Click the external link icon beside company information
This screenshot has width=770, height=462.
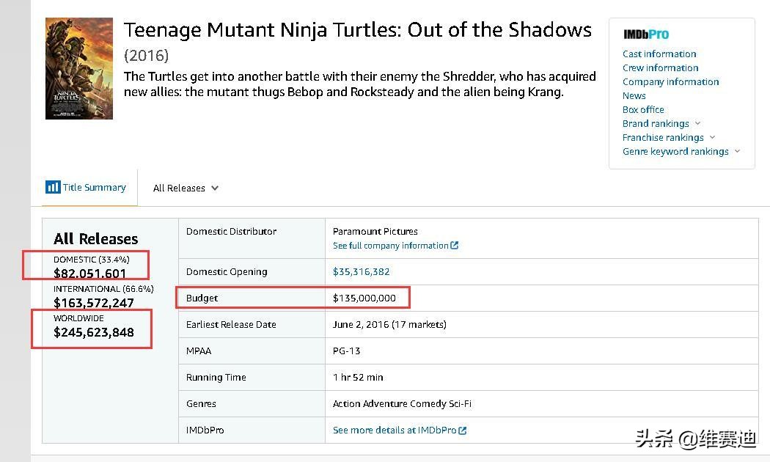click(x=455, y=246)
